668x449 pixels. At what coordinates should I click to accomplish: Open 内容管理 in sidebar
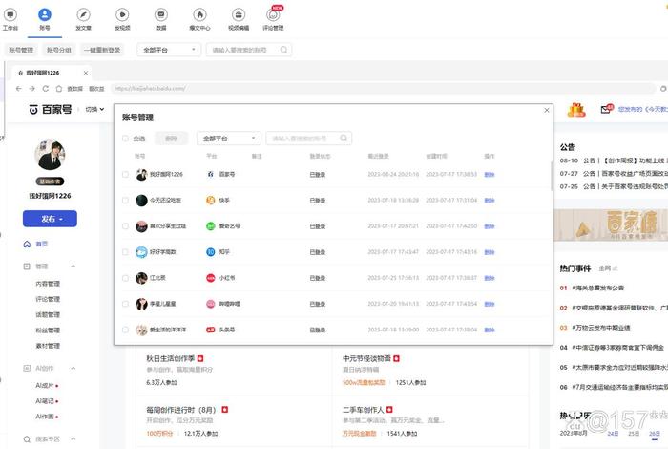coord(48,284)
